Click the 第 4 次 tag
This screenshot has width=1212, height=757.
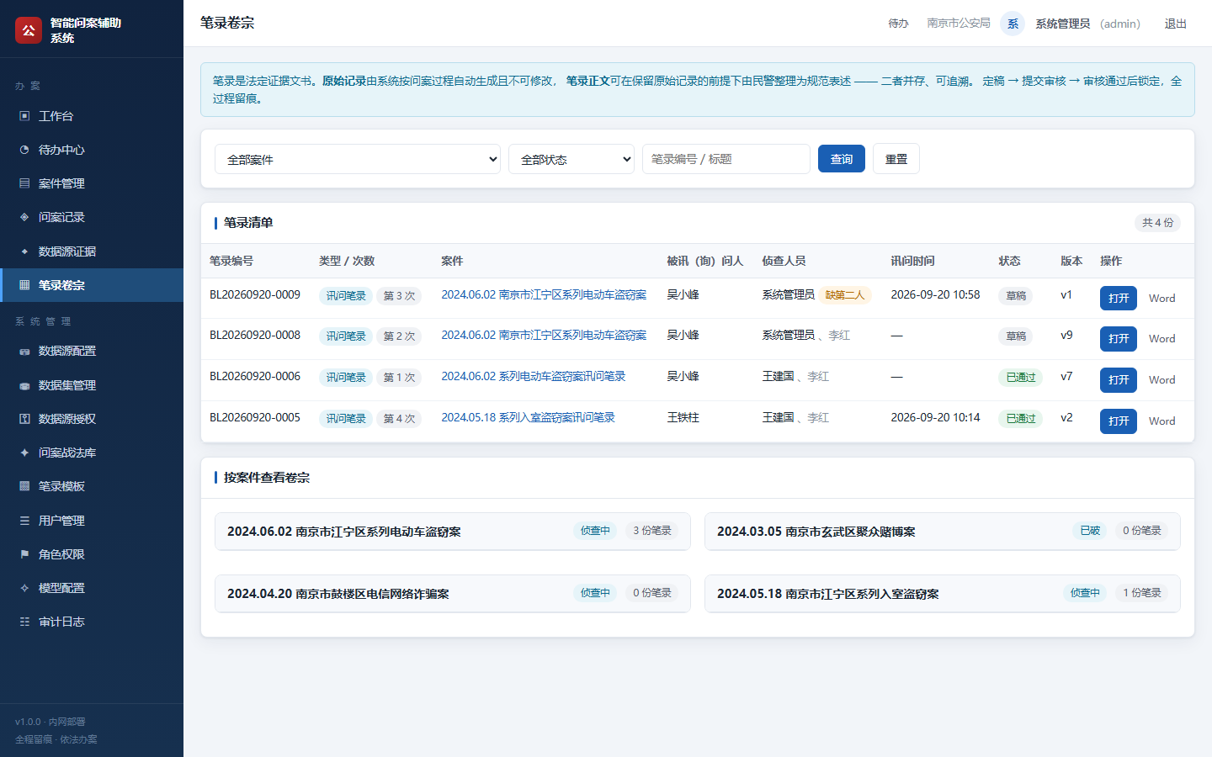399,419
